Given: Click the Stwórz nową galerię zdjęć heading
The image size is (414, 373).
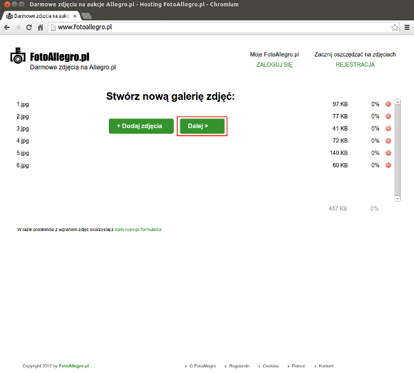Looking at the screenshot, I should [x=170, y=97].
